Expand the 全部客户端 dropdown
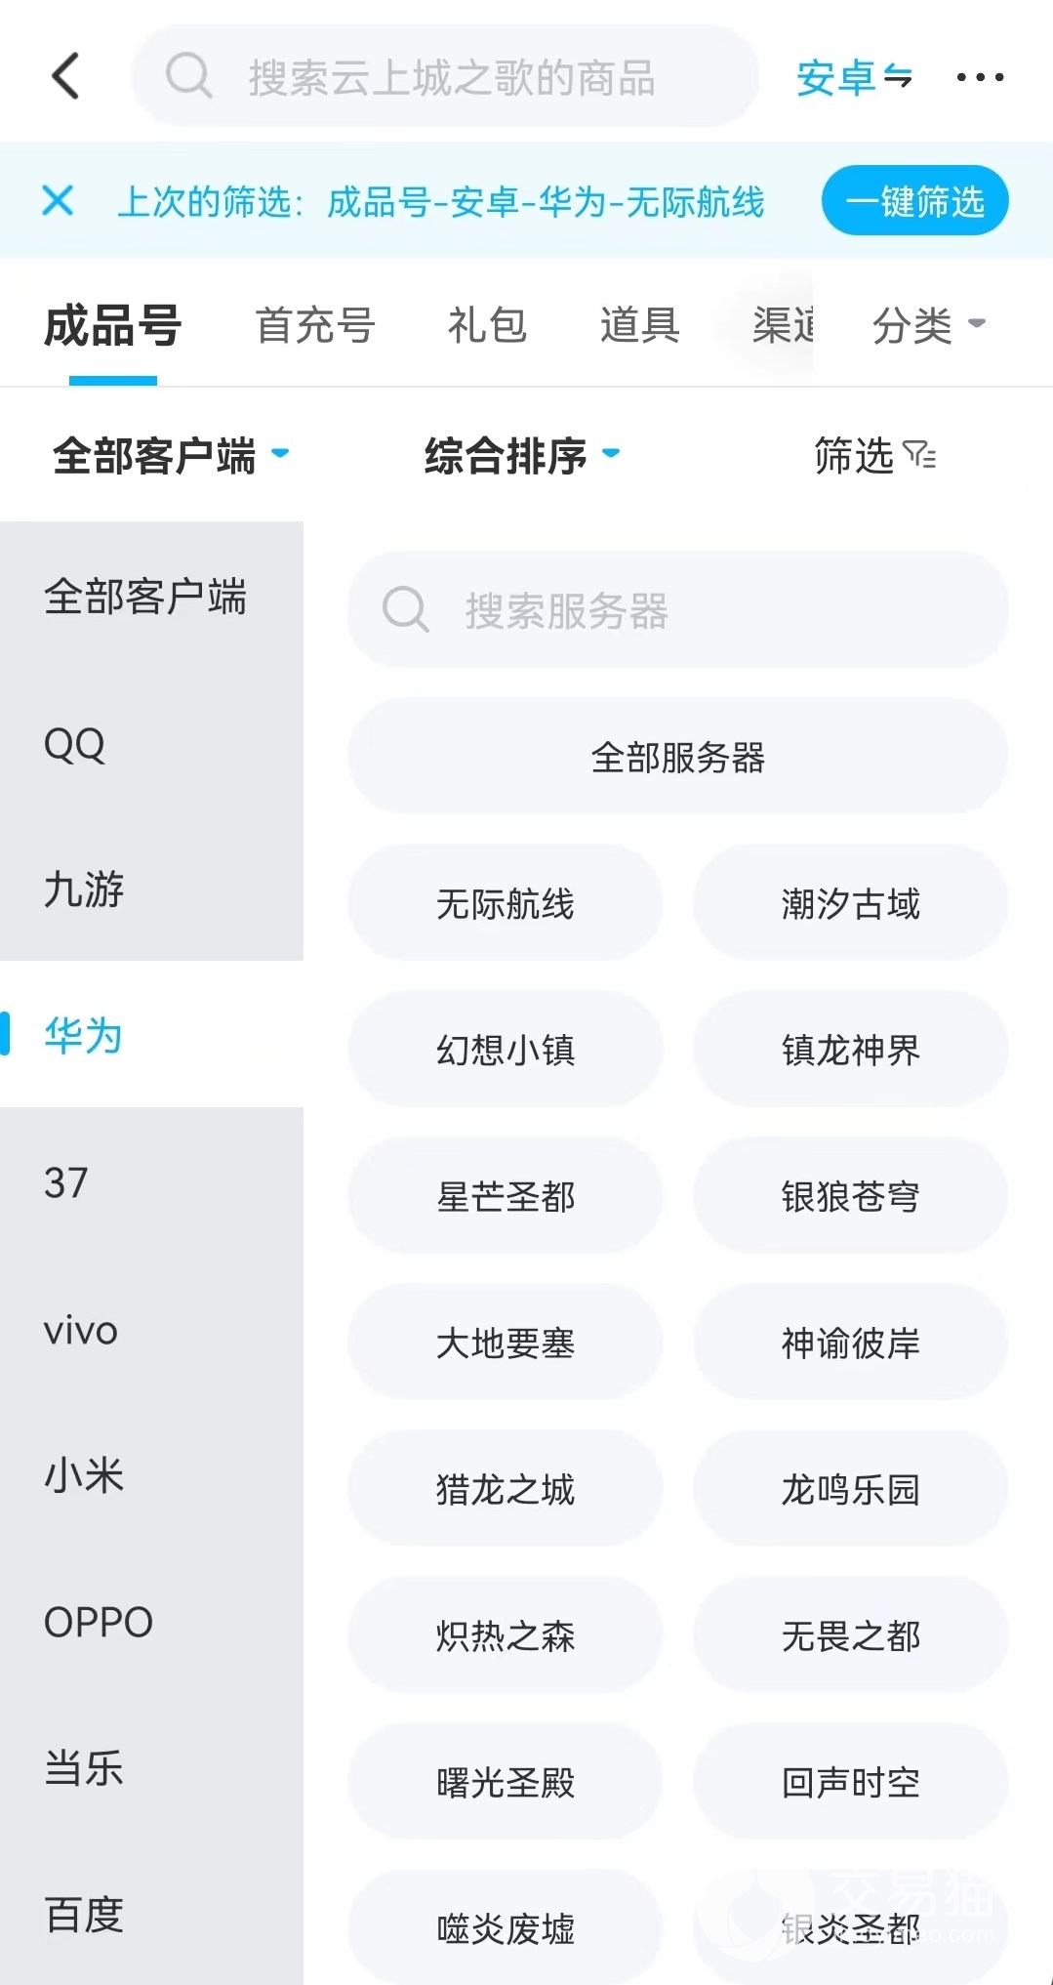 click(171, 455)
